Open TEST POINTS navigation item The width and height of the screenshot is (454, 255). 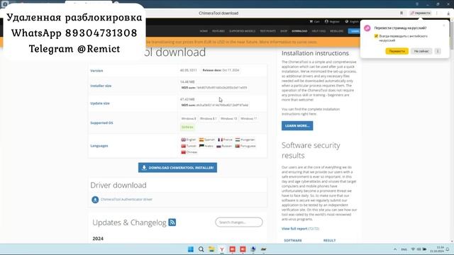click(268, 31)
